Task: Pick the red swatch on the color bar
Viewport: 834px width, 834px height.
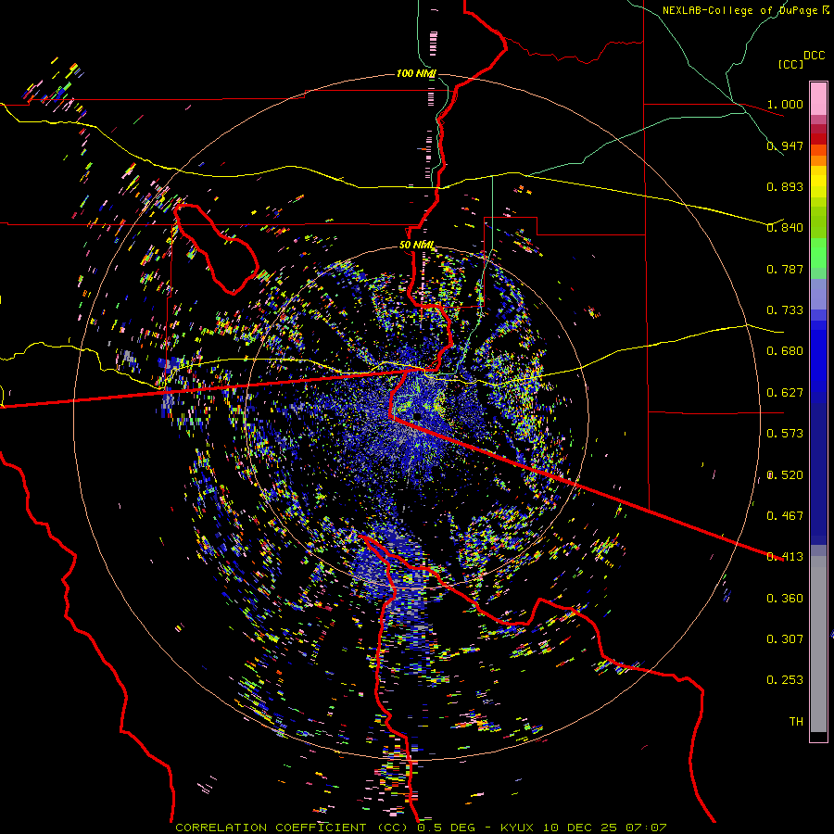Action: coord(818,139)
